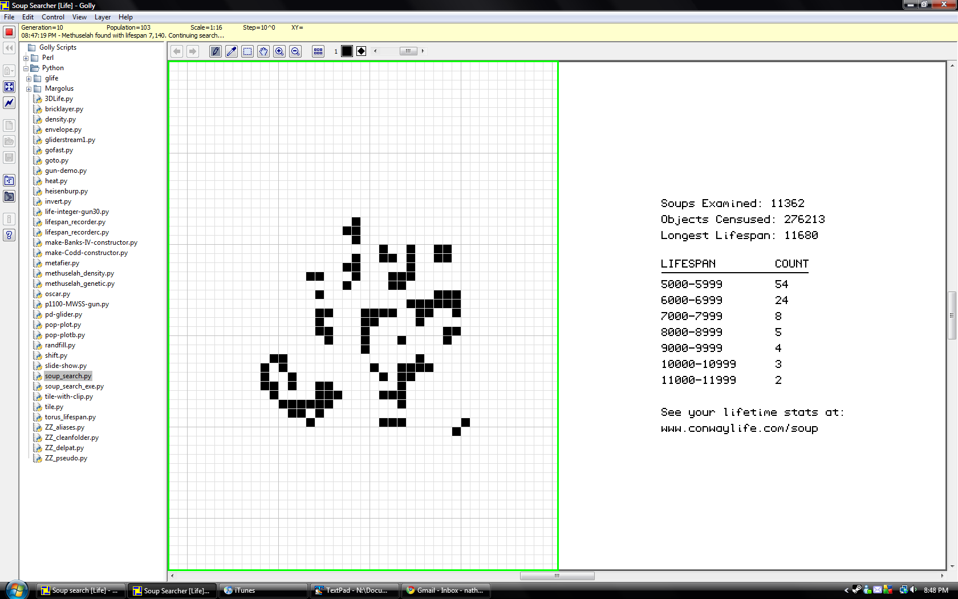The image size is (958, 599).
Task: Click the undo left arrow button
Action: click(177, 51)
